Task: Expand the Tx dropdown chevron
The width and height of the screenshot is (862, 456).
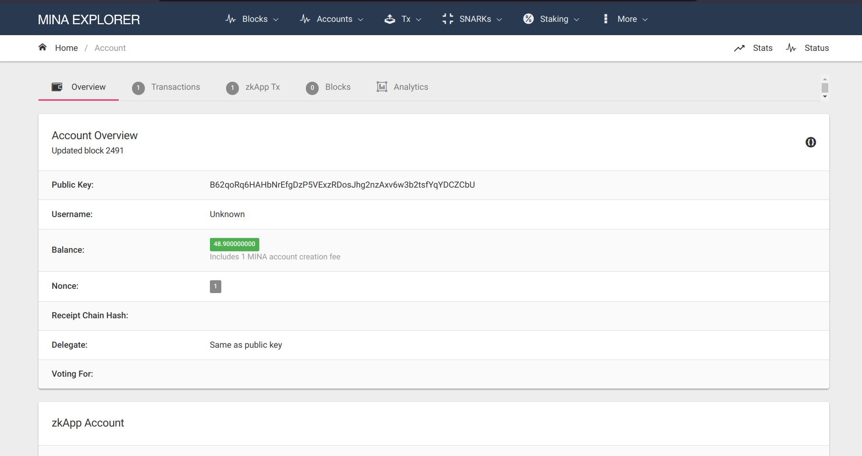Action: click(418, 19)
